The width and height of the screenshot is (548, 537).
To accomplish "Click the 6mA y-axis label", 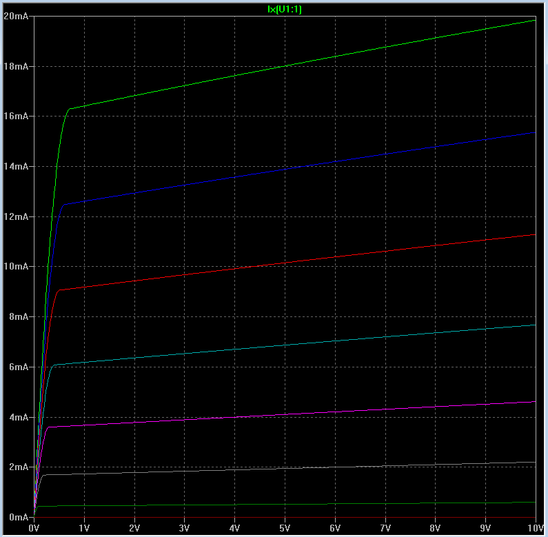I will pyautogui.click(x=19, y=367).
